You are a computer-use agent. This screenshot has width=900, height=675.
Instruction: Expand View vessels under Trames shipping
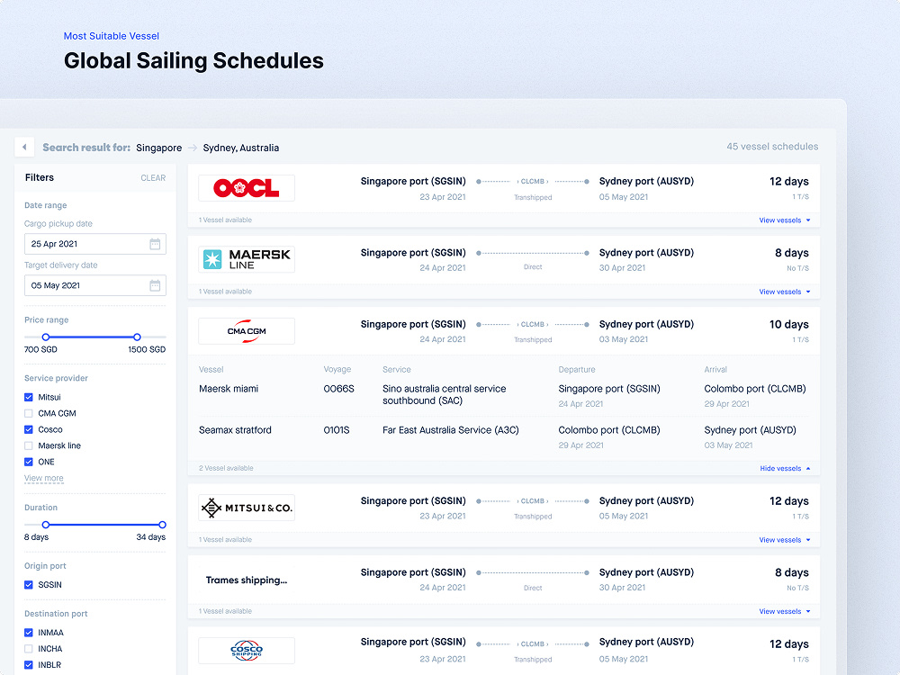tap(784, 611)
